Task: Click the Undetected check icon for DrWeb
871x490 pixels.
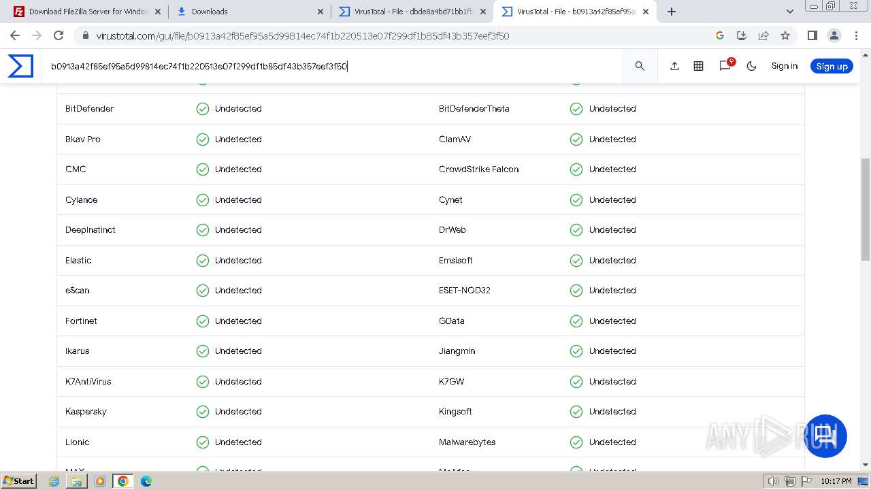Action: pyautogui.click(x=576, y=230)
